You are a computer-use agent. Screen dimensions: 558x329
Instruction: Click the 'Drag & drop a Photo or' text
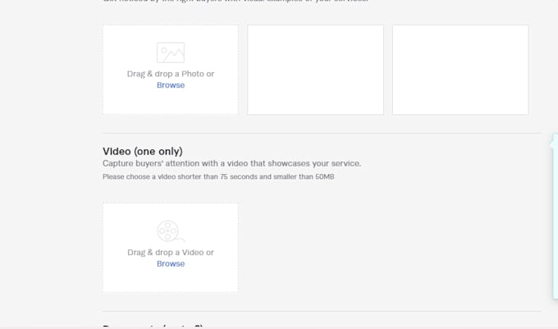coord(171,74)
